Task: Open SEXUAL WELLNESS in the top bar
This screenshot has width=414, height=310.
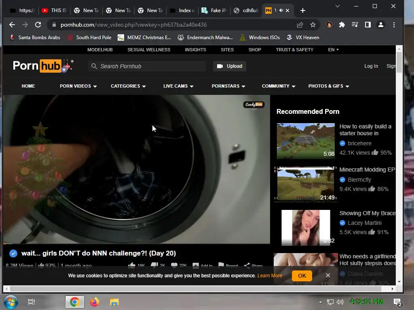Action: click(x=149, y=50)
